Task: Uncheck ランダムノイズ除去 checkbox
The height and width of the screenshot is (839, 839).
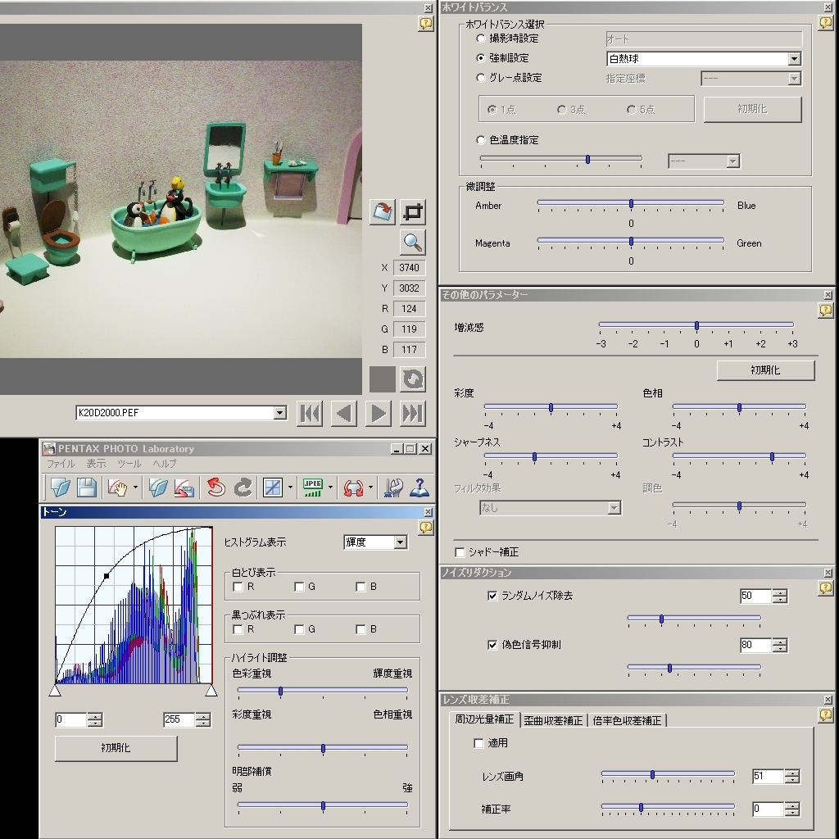Action: (x=492, y=596)
